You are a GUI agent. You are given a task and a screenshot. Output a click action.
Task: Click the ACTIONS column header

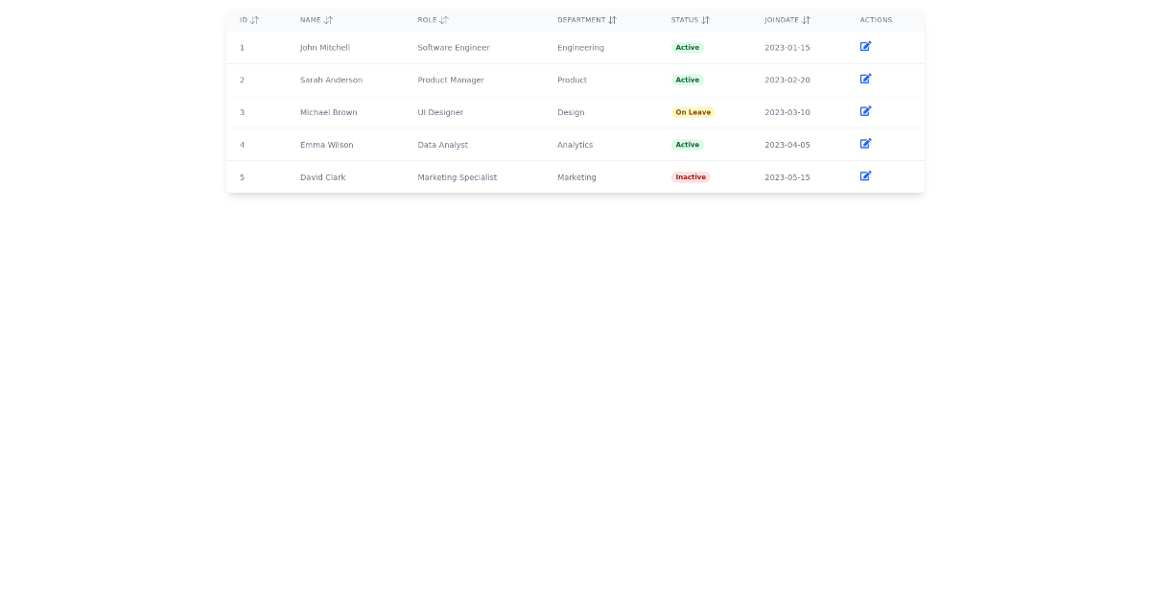click(876, 19)
